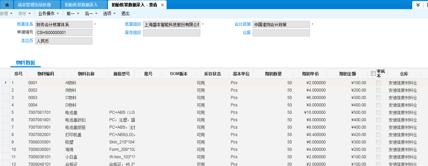Toggle 零成本 checkbox for C物料 row
Image resolution: width=428 pixels, height=166 pixels.
coord(378,98)
